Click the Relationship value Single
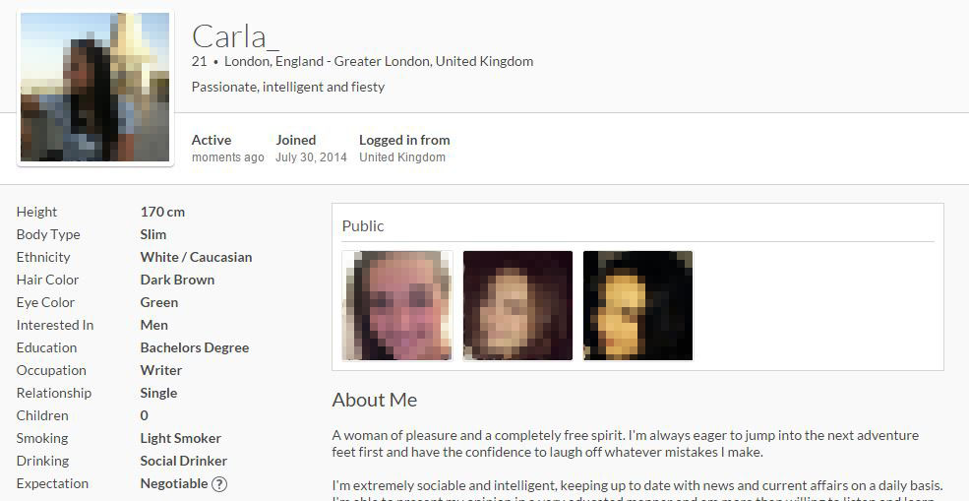 158,393
